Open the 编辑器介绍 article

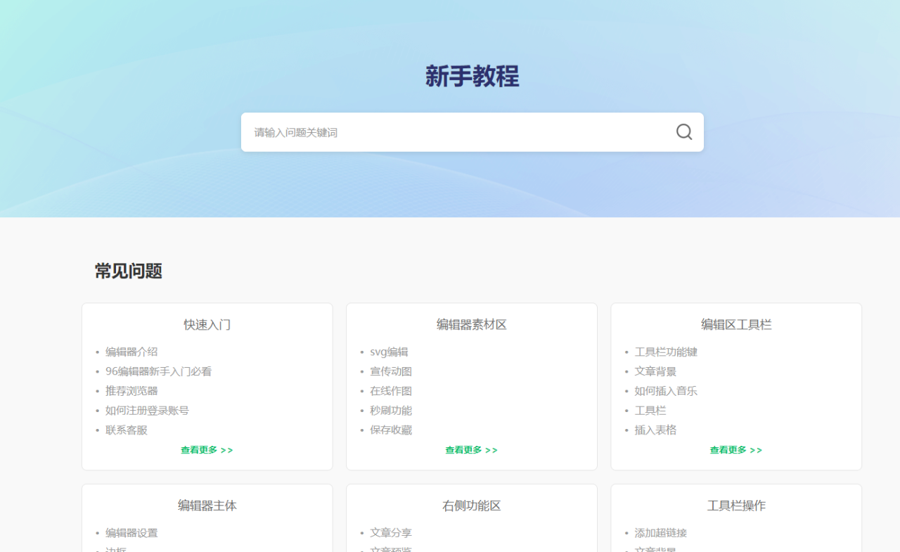(x=131, y=352)
